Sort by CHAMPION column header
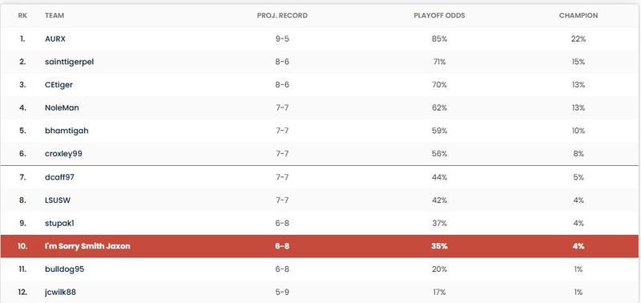The width and height of the screenshot is (641, 303). (x=579, y=15)
